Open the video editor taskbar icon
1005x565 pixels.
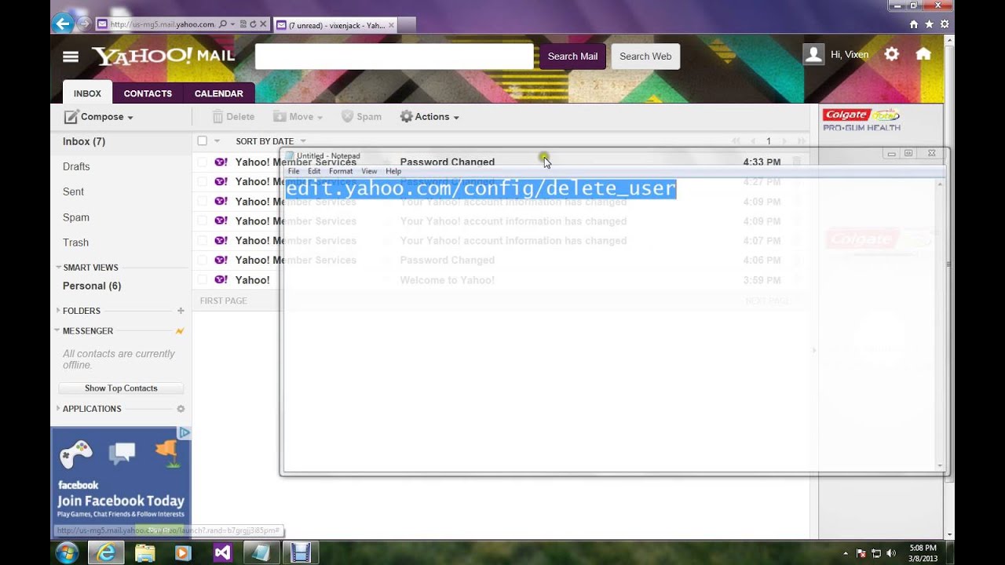tap(300, 553)
